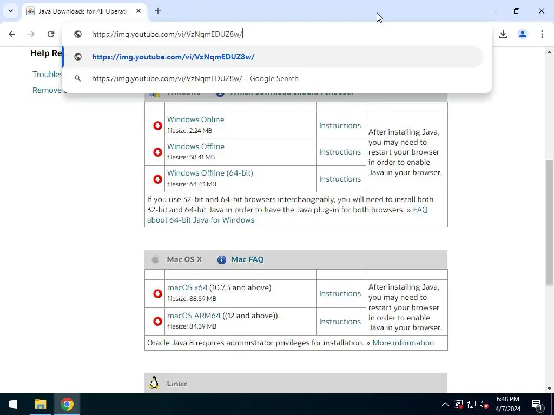Open Instructions for macOS x64
The width and height of the screenshot is (554, 415).
[340, 293]
